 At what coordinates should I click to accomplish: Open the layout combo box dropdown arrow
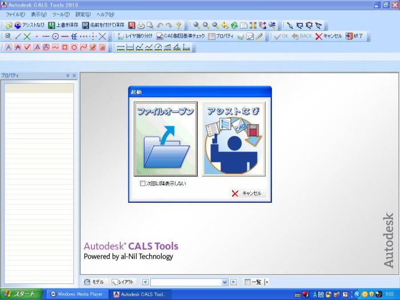point(225,282)
